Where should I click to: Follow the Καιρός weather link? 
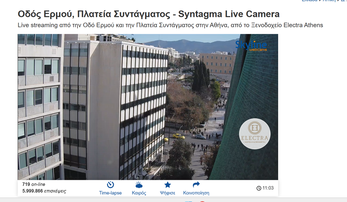click(139, 193)
